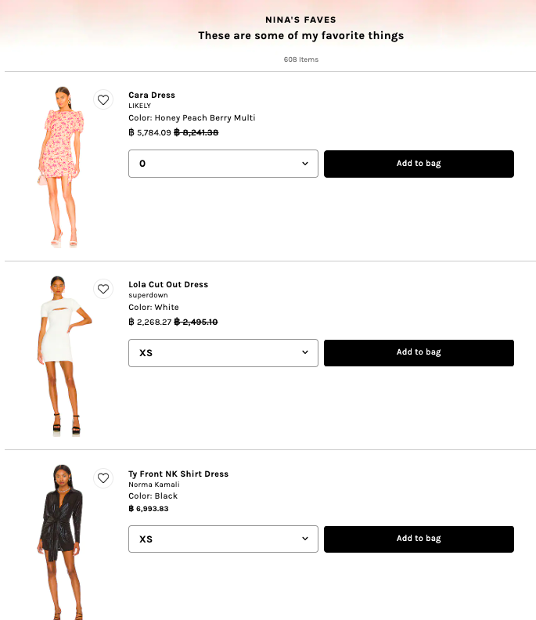
Task: Open Ty Front NK Shirt Dress title
Action: tap(178, 474)
